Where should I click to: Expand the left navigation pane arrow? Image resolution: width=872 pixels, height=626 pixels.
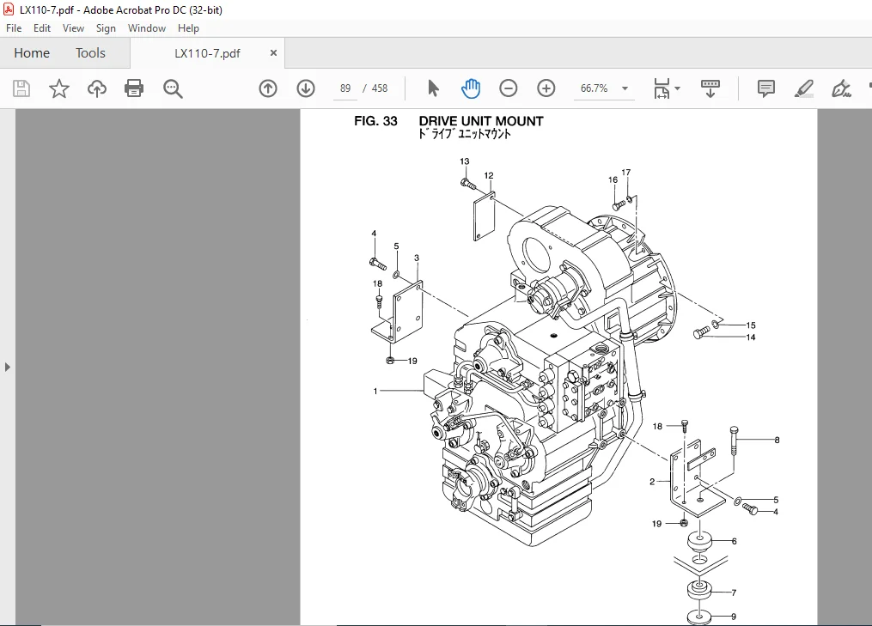(7, 367)
